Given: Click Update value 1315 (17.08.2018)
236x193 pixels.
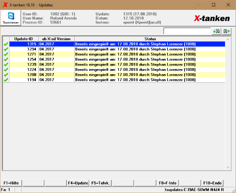Looking at the screenshot, I should [x=140, y=14].
